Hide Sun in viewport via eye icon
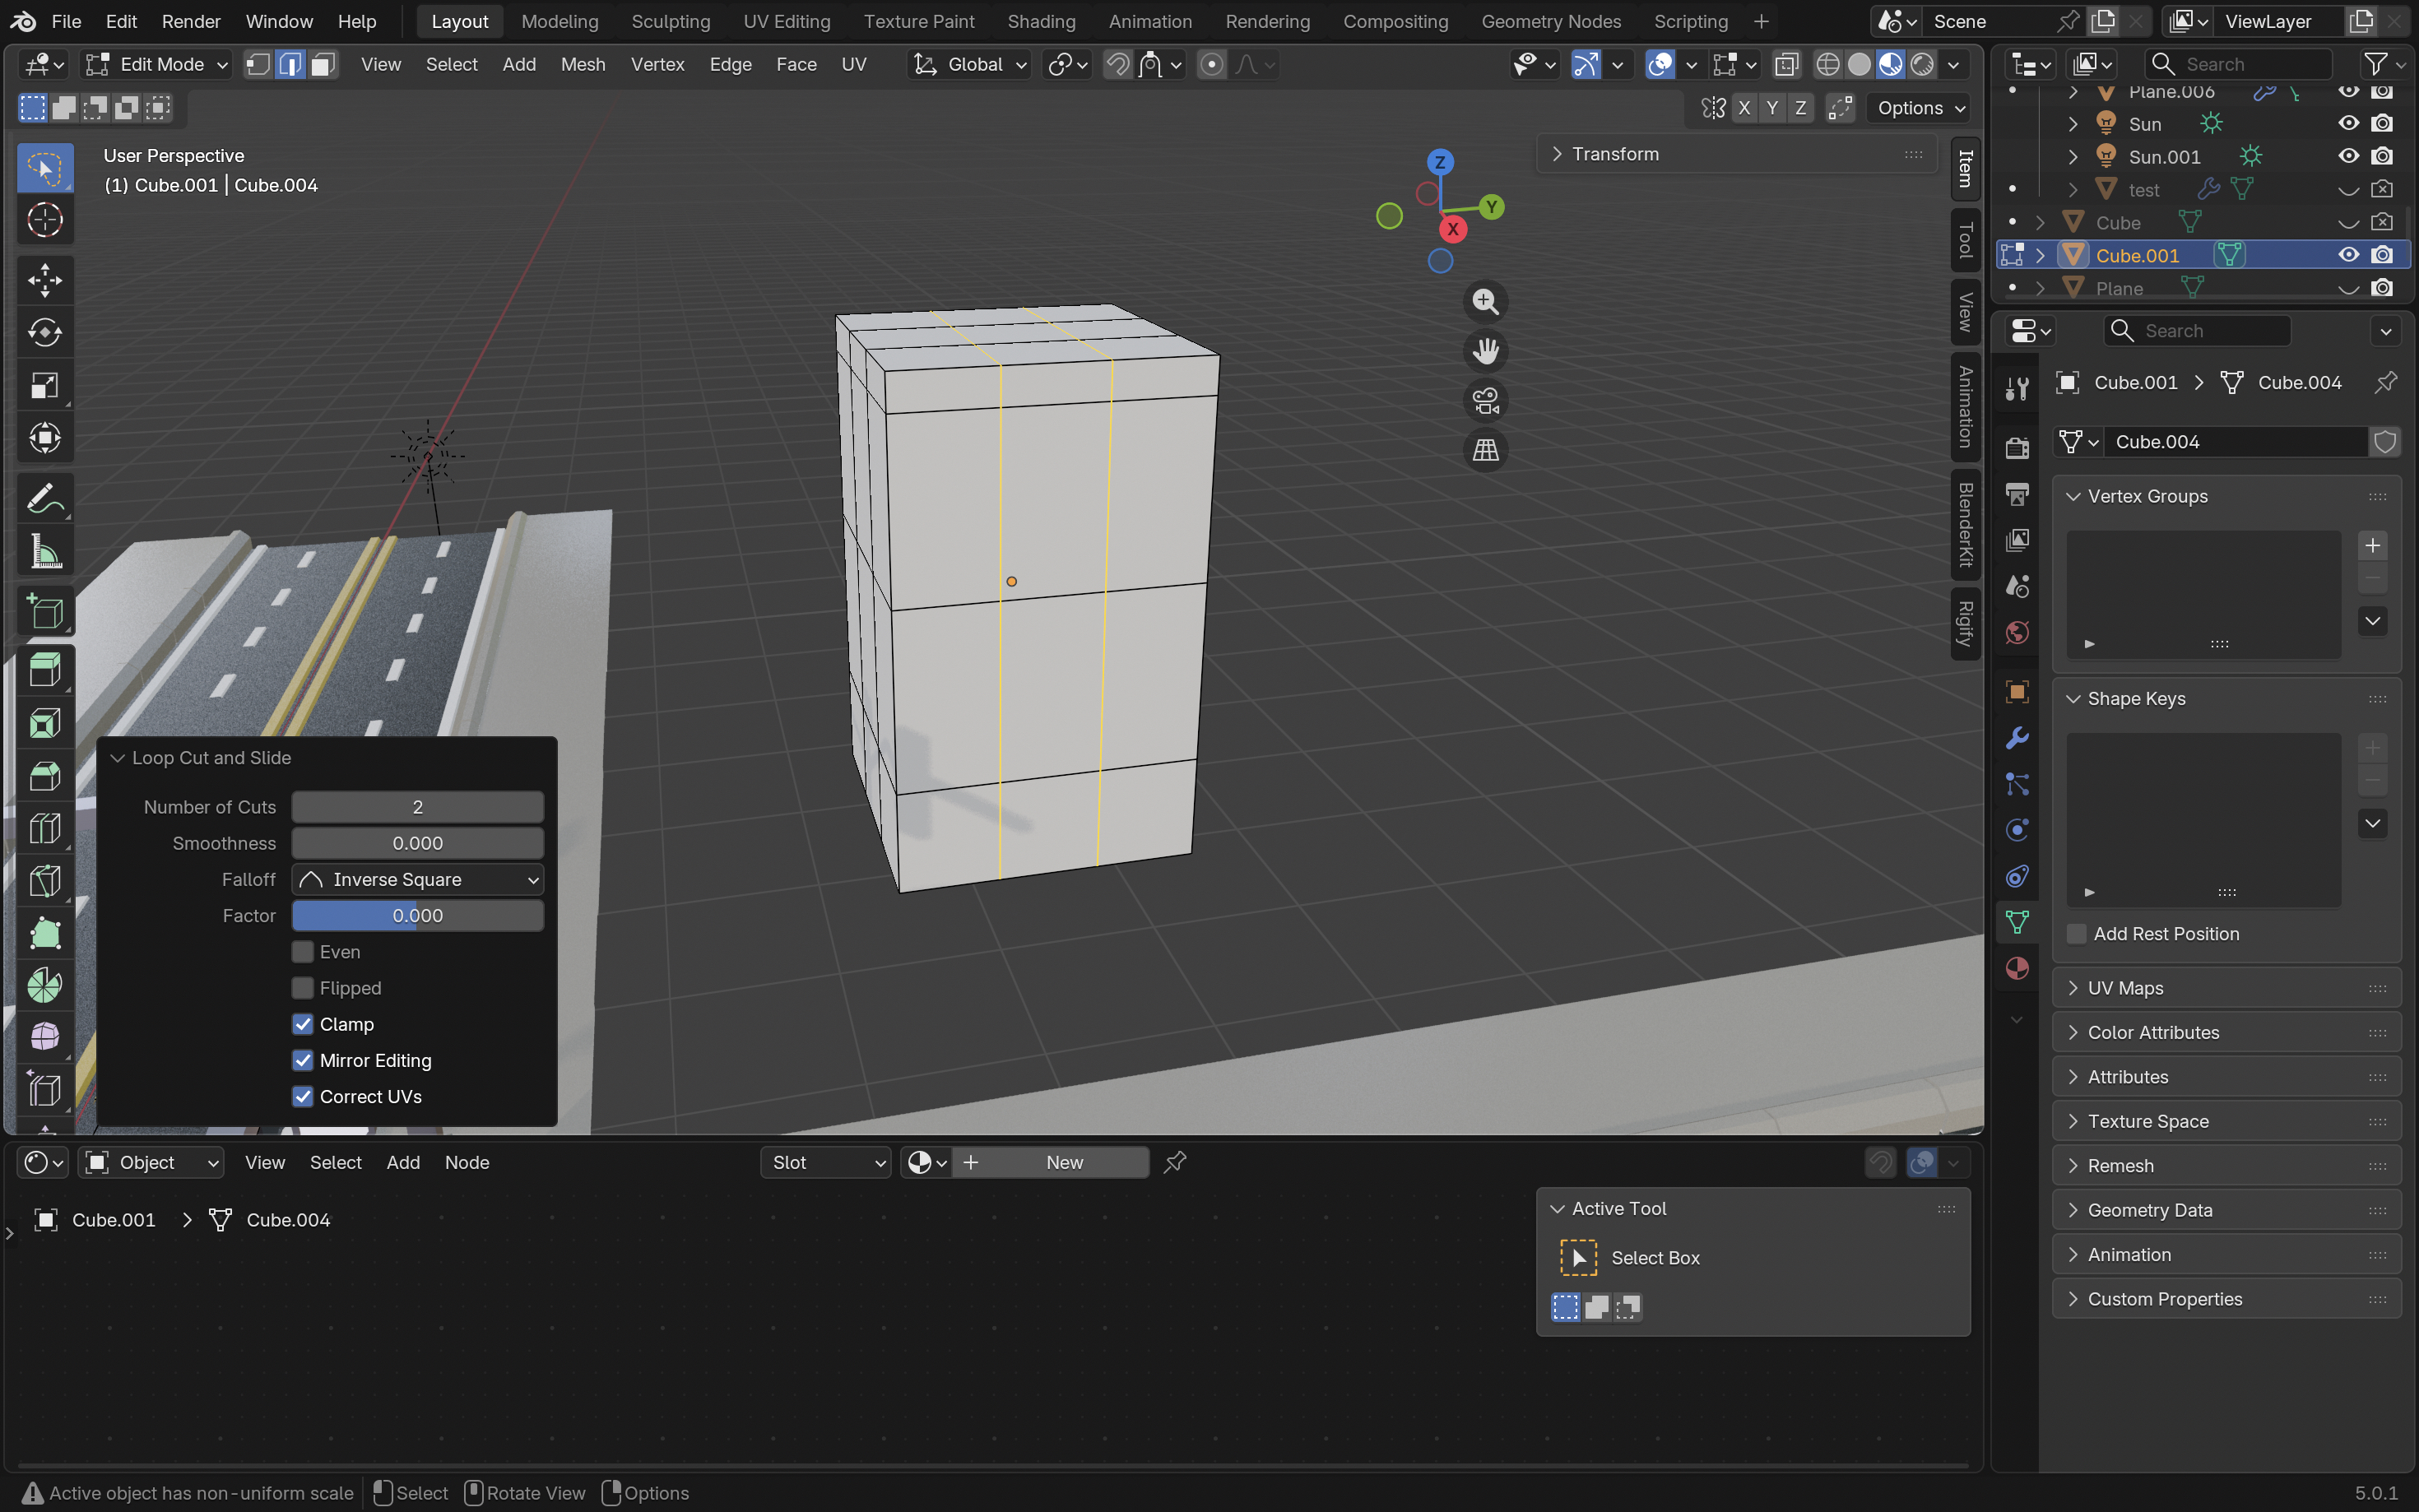The width and height of the screenshot is (2419, 1512). pos(2348,124)
